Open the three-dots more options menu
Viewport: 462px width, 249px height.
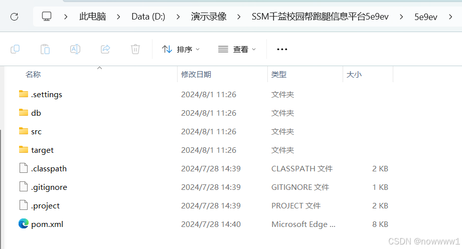282,49
